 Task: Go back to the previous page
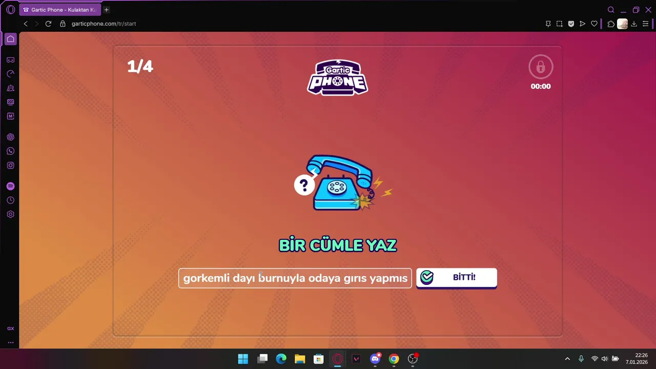26,24
